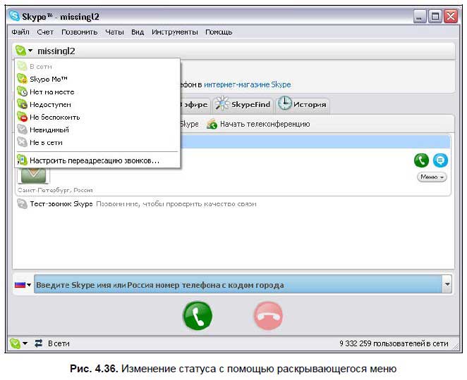
Task: Open интернет-магазине Skype link
Action: [247, 84]
